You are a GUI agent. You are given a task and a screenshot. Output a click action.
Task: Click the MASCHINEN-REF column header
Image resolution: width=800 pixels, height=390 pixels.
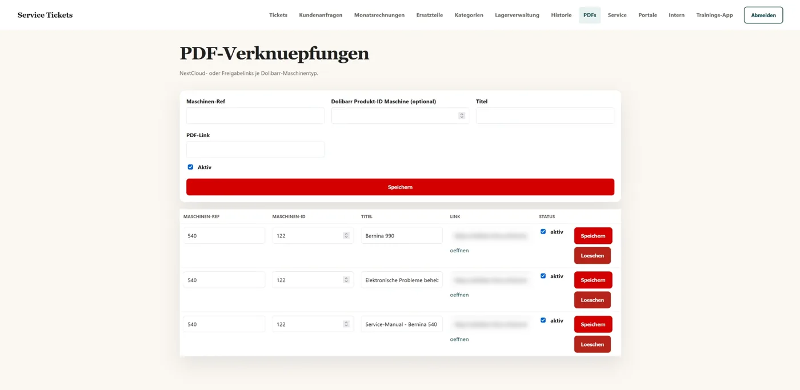click(x=201, y=217)
